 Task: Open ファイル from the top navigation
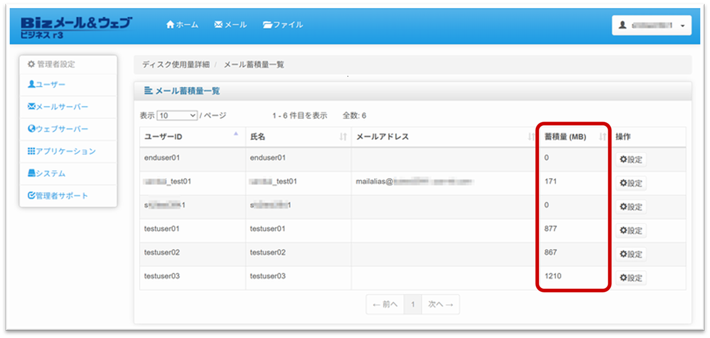coord(283,25)
